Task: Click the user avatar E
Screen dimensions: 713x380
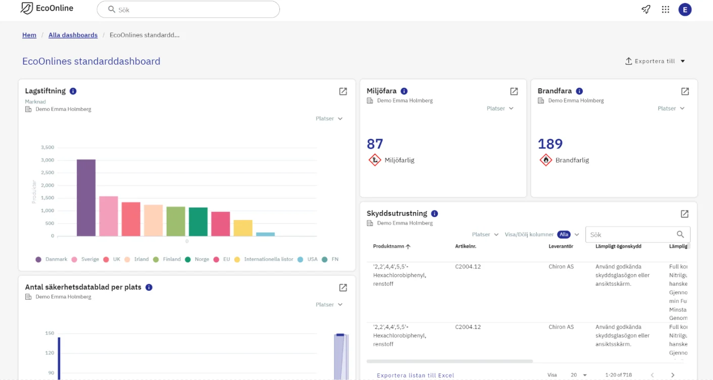Action: 685,9
